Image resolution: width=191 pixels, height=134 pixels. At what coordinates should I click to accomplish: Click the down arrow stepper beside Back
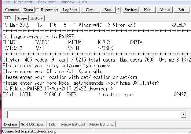(119, 12)
